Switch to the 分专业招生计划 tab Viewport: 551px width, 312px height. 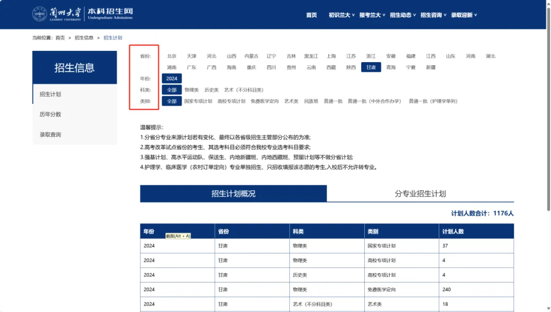point(420,193)
